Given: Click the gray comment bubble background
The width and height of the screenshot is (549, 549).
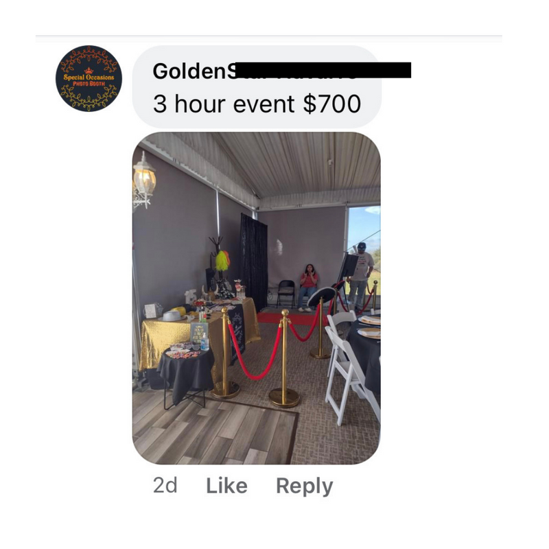Looking at the screenshot, I should click(257, 86).
